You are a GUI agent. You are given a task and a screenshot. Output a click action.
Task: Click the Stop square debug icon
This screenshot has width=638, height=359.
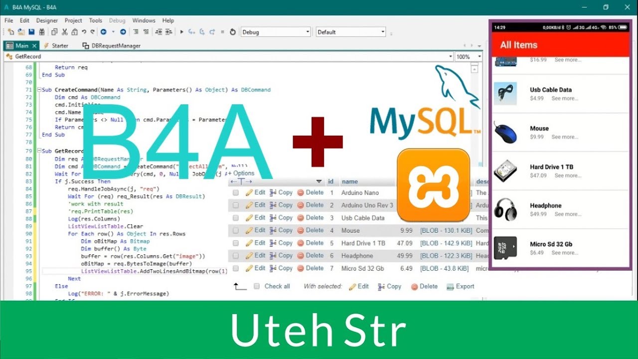(222, 32)
